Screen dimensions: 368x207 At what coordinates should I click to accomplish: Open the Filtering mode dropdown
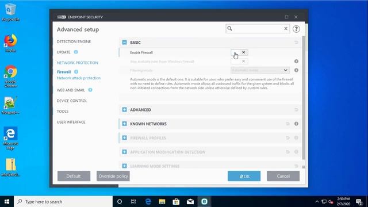(x=260, y=70)
